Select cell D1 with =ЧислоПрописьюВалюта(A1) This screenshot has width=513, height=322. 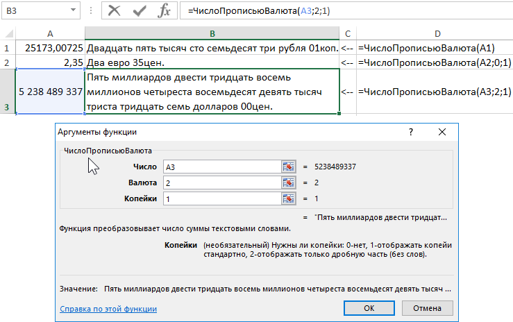(435, 48)
